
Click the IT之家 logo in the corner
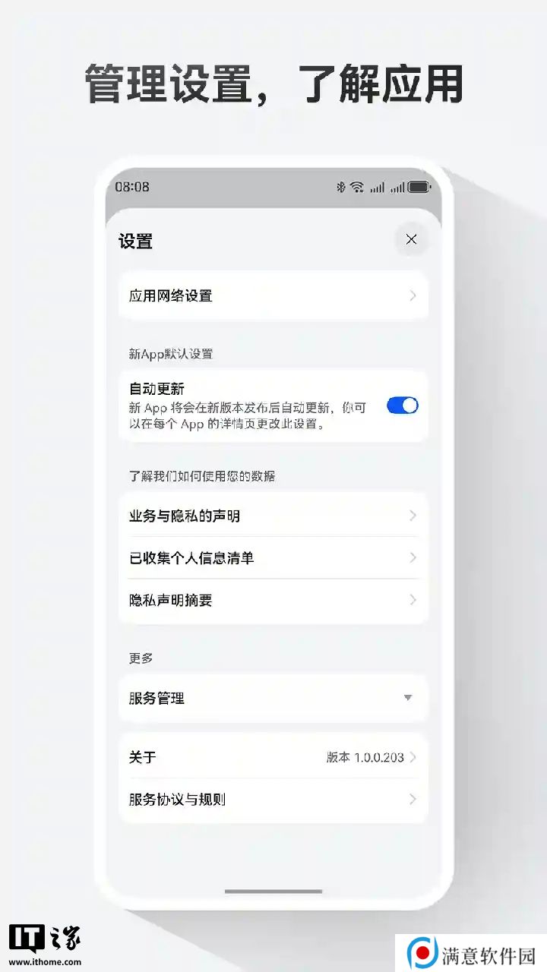(45, 939)
